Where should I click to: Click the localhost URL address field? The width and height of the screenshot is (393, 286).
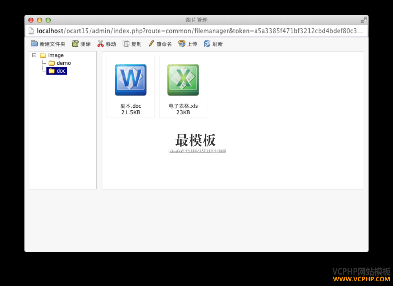200,31
